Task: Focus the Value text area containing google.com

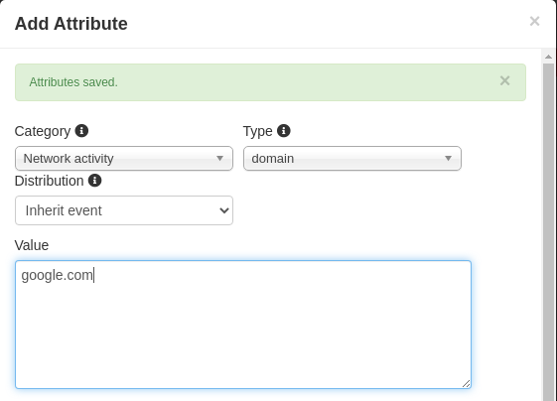Action: click(243, 325)
